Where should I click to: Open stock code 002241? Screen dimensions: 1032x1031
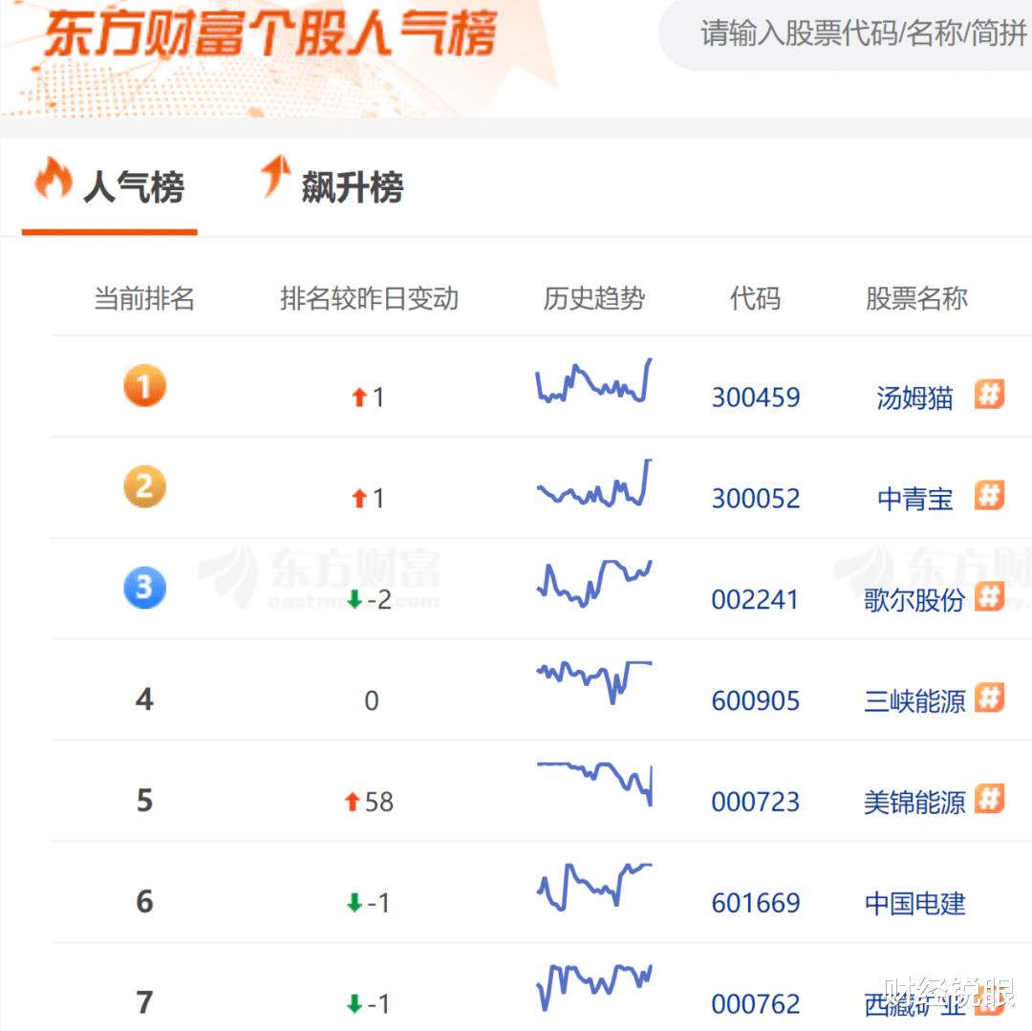pos(755,600)
